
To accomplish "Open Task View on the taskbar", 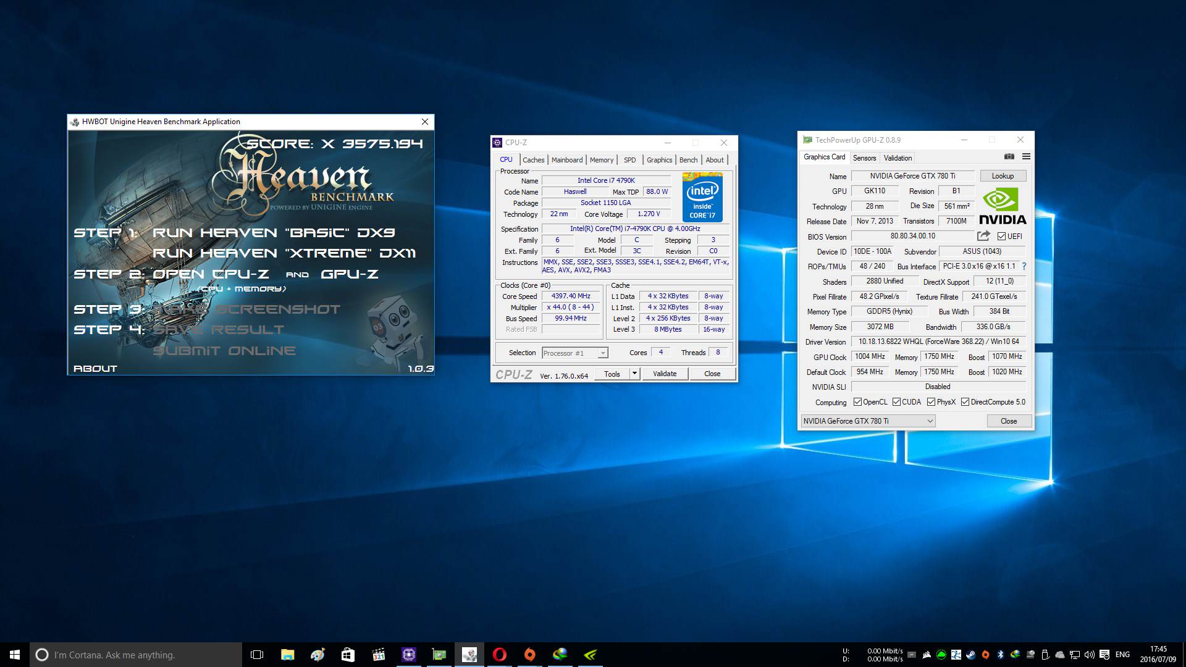I will pyautogui.click(x=257, y=655).
